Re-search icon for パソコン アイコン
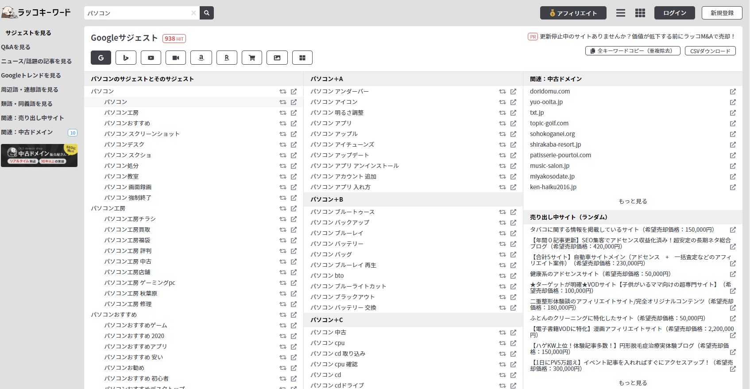This screenshot has height=389, width=750. (502, 102)
